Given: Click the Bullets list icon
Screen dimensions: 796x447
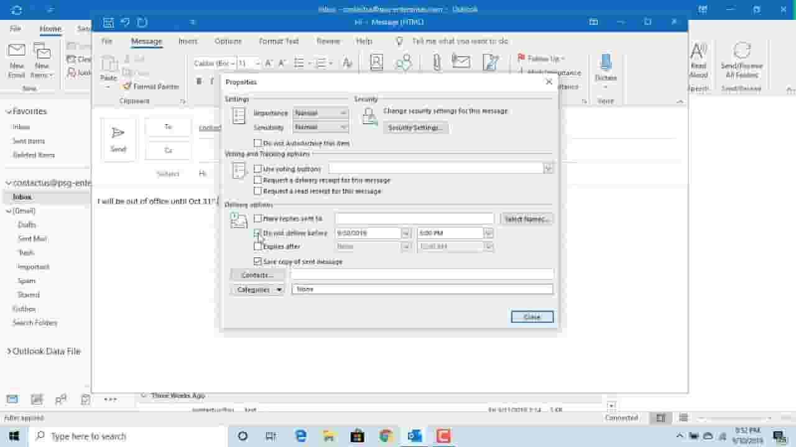Looking at the screenshot, I should click(299, 63).
